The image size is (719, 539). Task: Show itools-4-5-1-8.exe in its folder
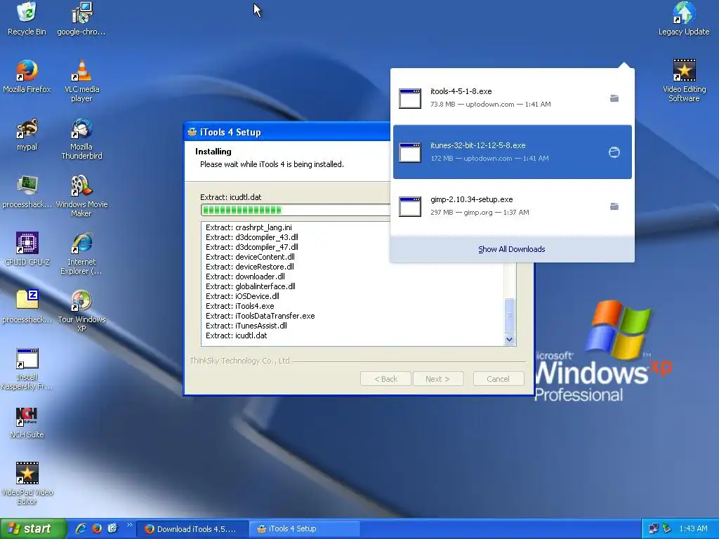pyautogui.click(x=614, y=98)
